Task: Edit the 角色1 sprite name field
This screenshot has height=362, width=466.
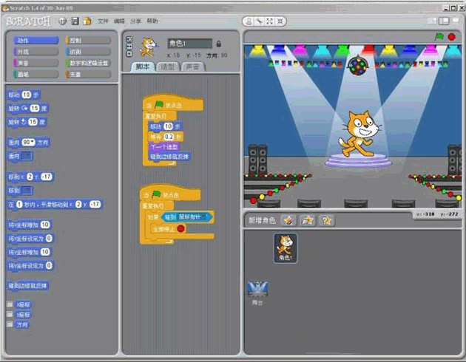Action: [x=190, y=44]
